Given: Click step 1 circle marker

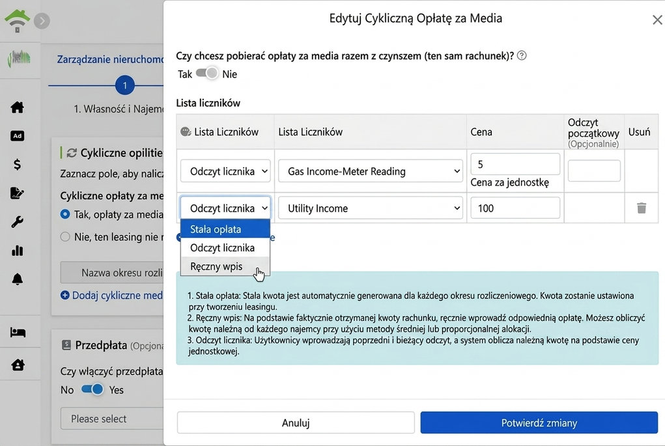Looking at the screenshot, I should (124, 85).
